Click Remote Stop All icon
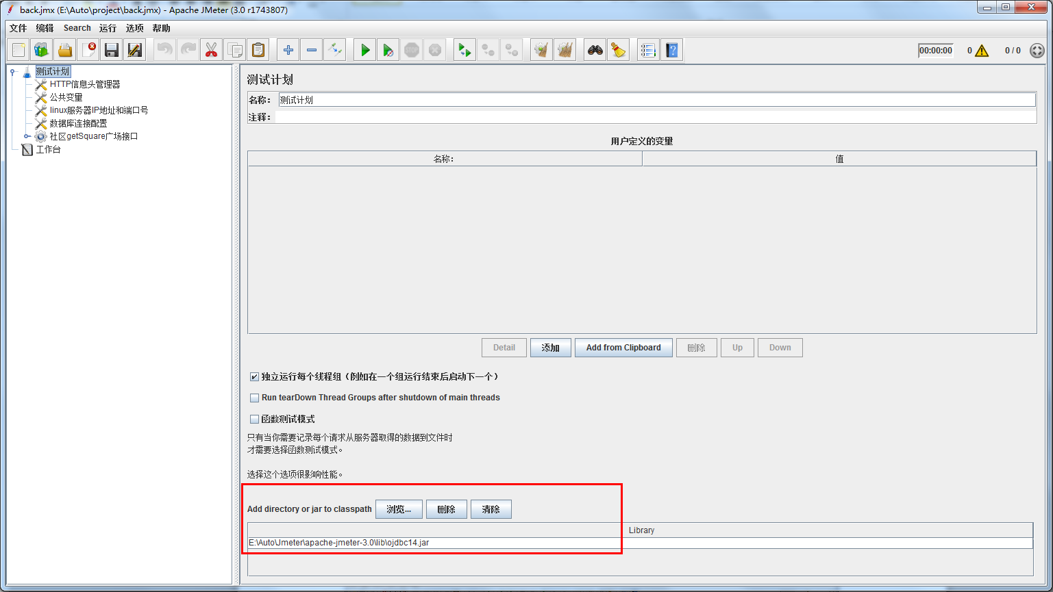Viewport: 1053px width, 592px height. tap(488, 50)
